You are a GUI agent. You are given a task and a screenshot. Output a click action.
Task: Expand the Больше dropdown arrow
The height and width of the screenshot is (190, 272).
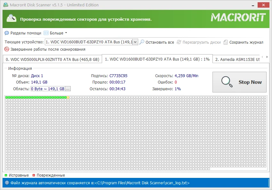click(66, 33)
